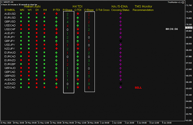Click the AUDUSD P-TDI red down arrow
Image resolution: width=193 pixels, height=125 pixels.
pyautogui.click(x=57, y=14)
